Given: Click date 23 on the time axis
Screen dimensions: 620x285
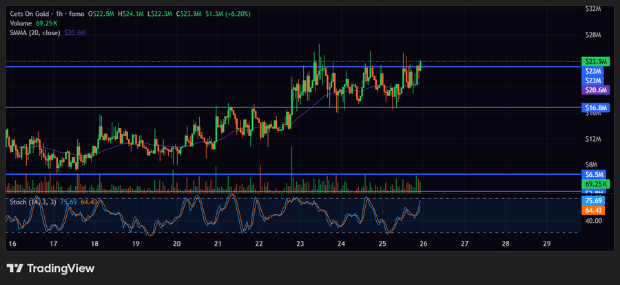Looking at the screenshot, I should click(300, 244).
